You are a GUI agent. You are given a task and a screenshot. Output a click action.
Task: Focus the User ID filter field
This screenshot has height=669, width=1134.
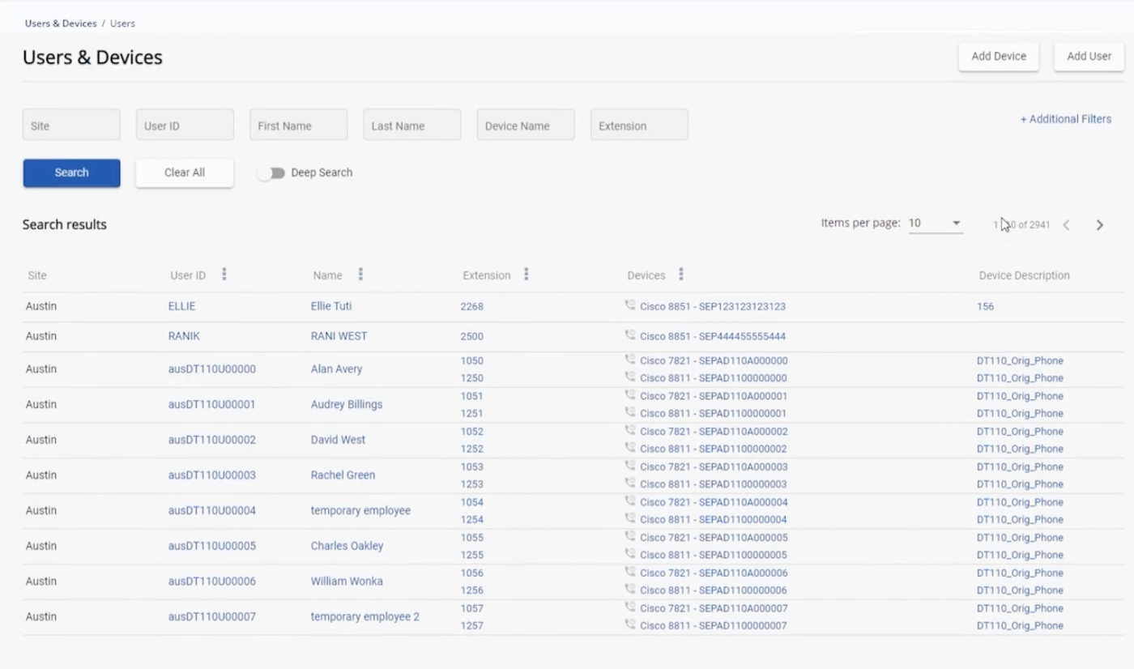point(185,126)
